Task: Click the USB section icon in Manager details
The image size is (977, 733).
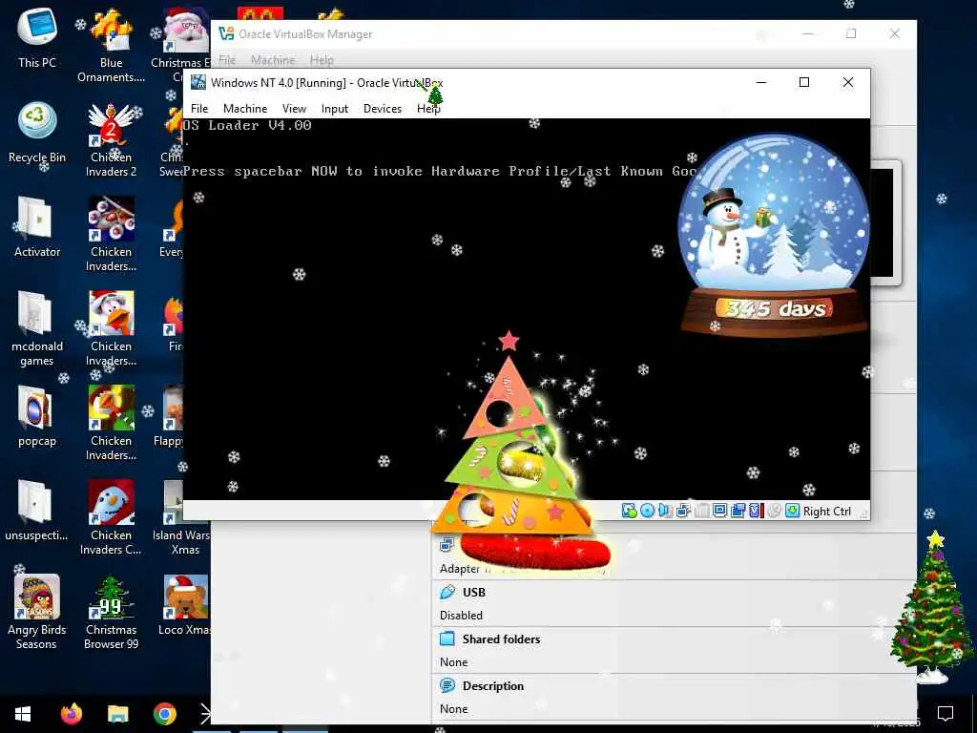Action: (447, 592)
